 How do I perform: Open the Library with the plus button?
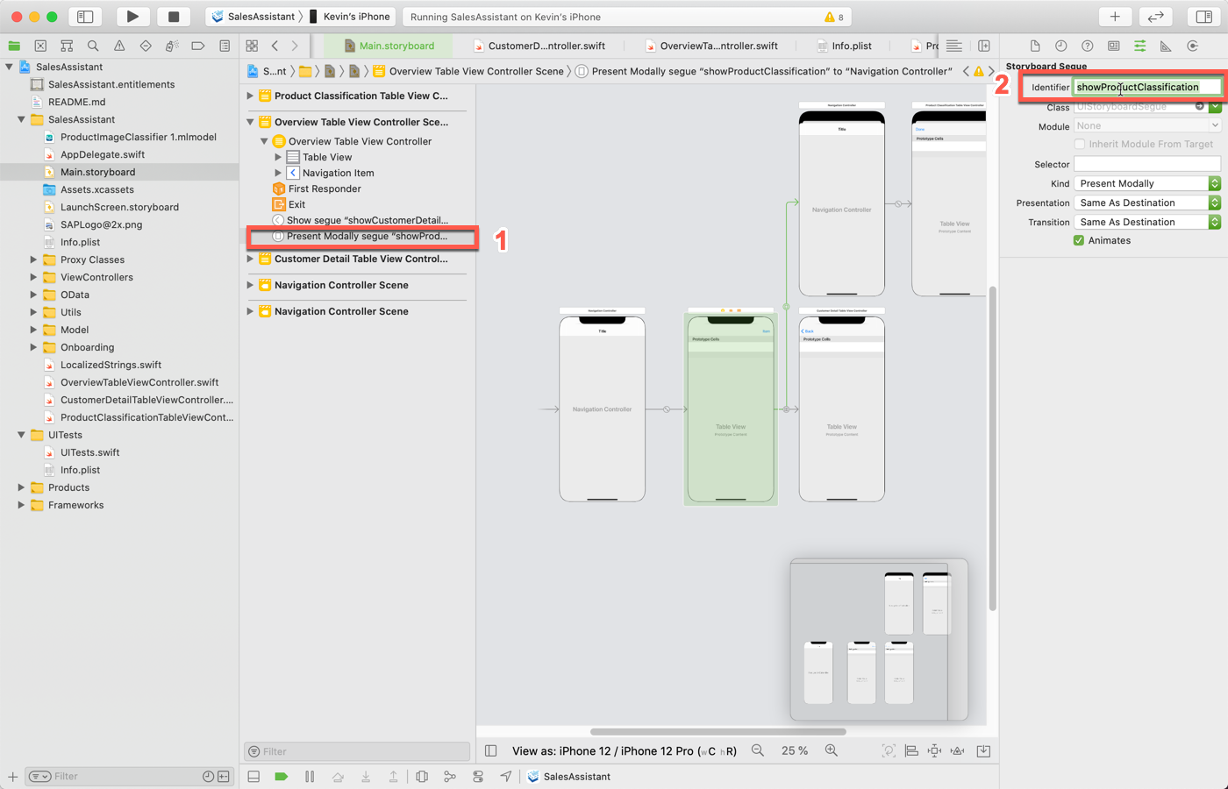point(1115,17)
